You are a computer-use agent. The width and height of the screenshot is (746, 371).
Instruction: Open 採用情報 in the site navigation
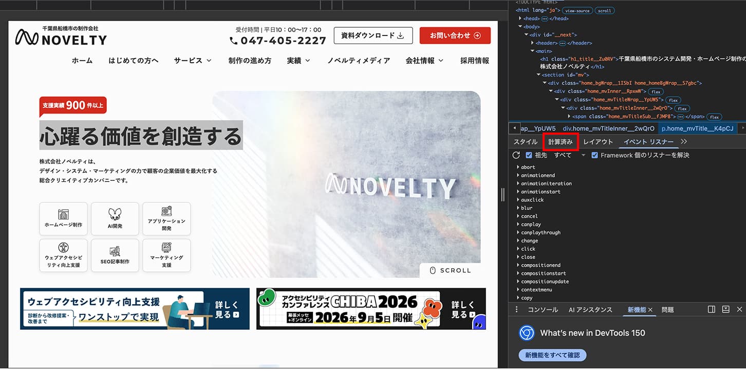475,61
